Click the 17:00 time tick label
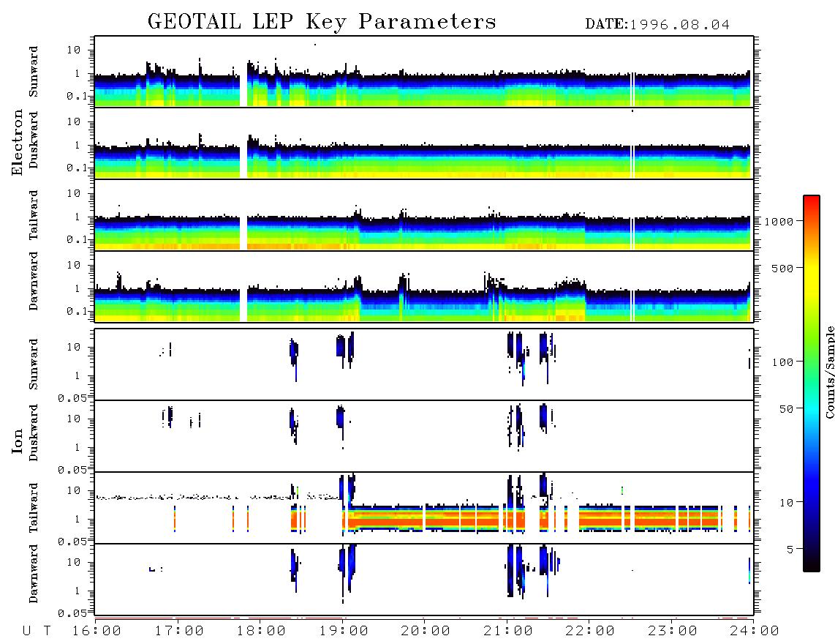 (179, 631)
